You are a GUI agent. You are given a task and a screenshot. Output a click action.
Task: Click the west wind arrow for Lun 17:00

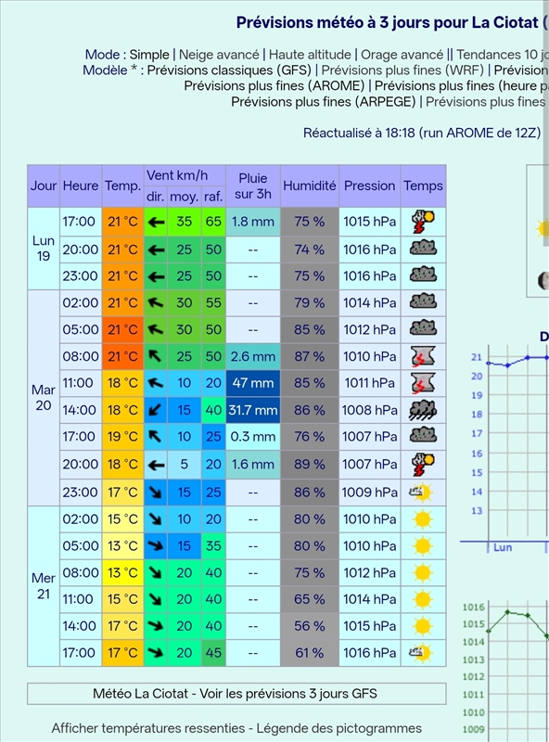tap(156, 222)
